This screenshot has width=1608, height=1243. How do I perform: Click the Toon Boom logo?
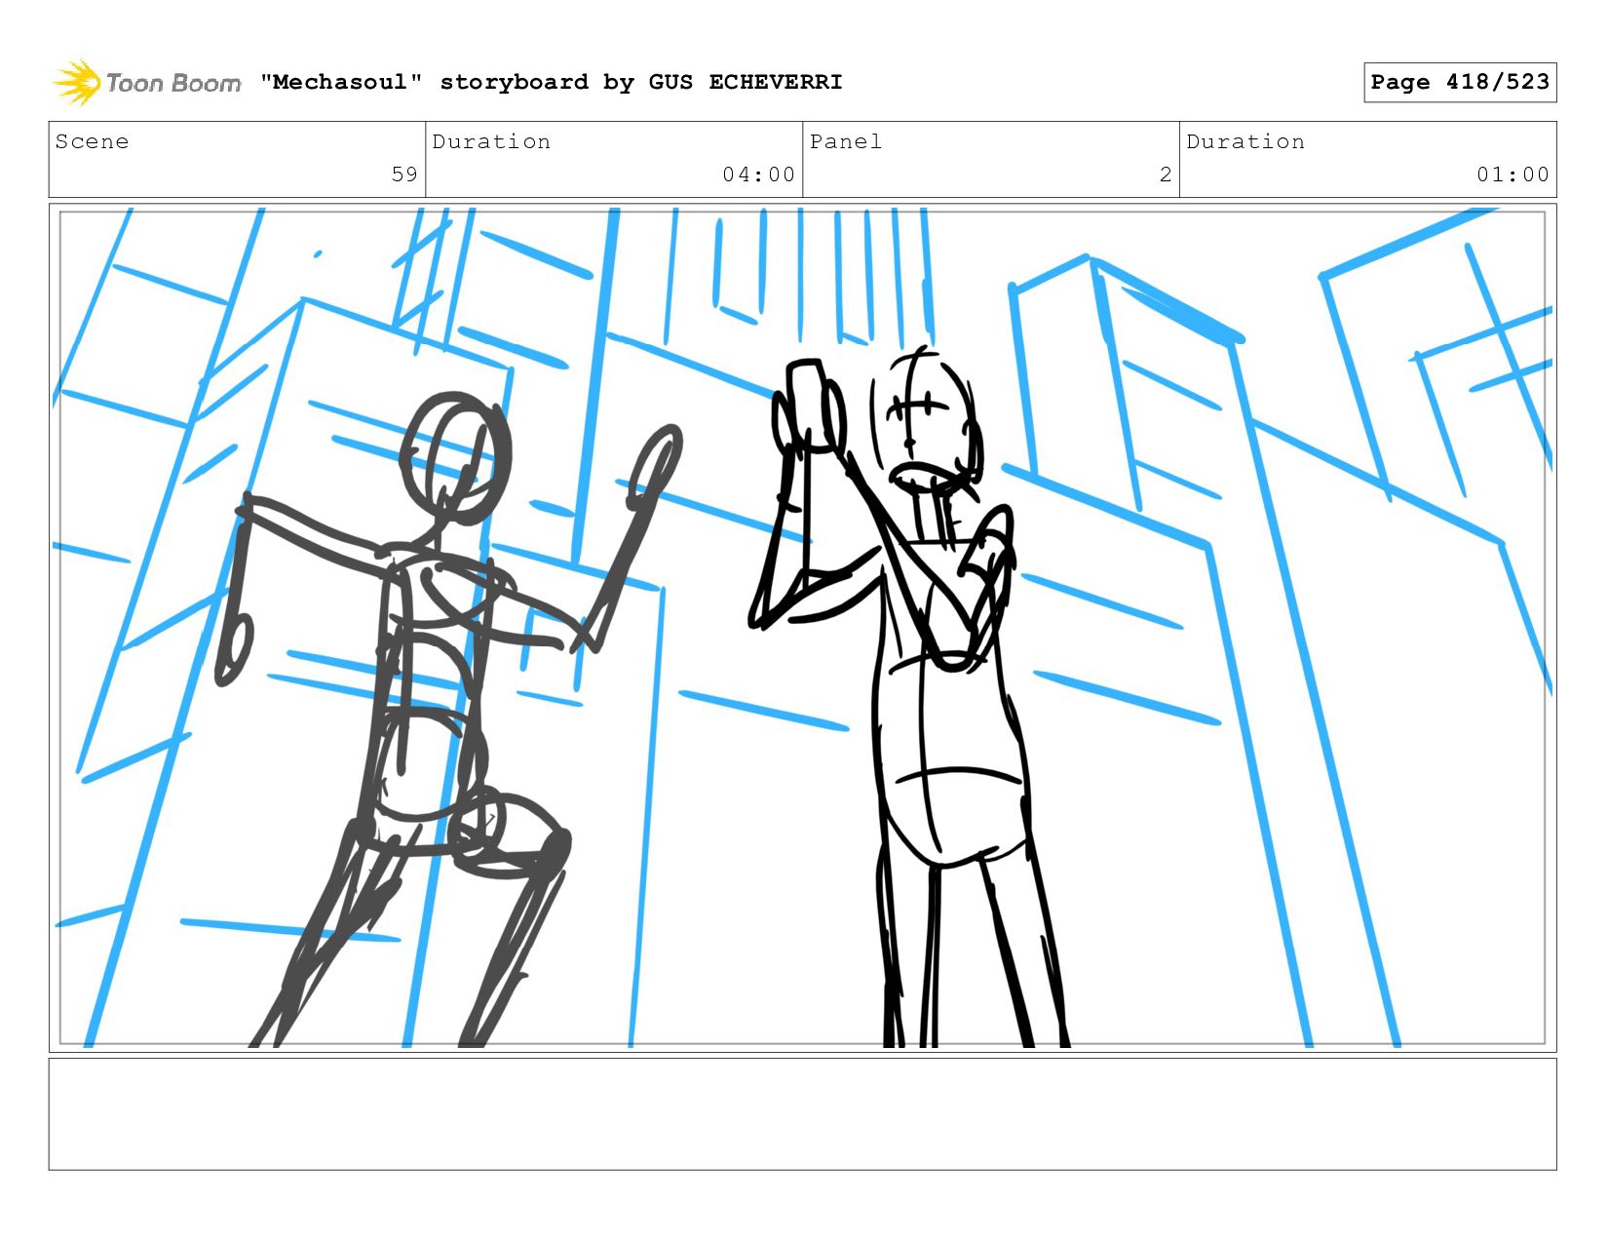146,82
